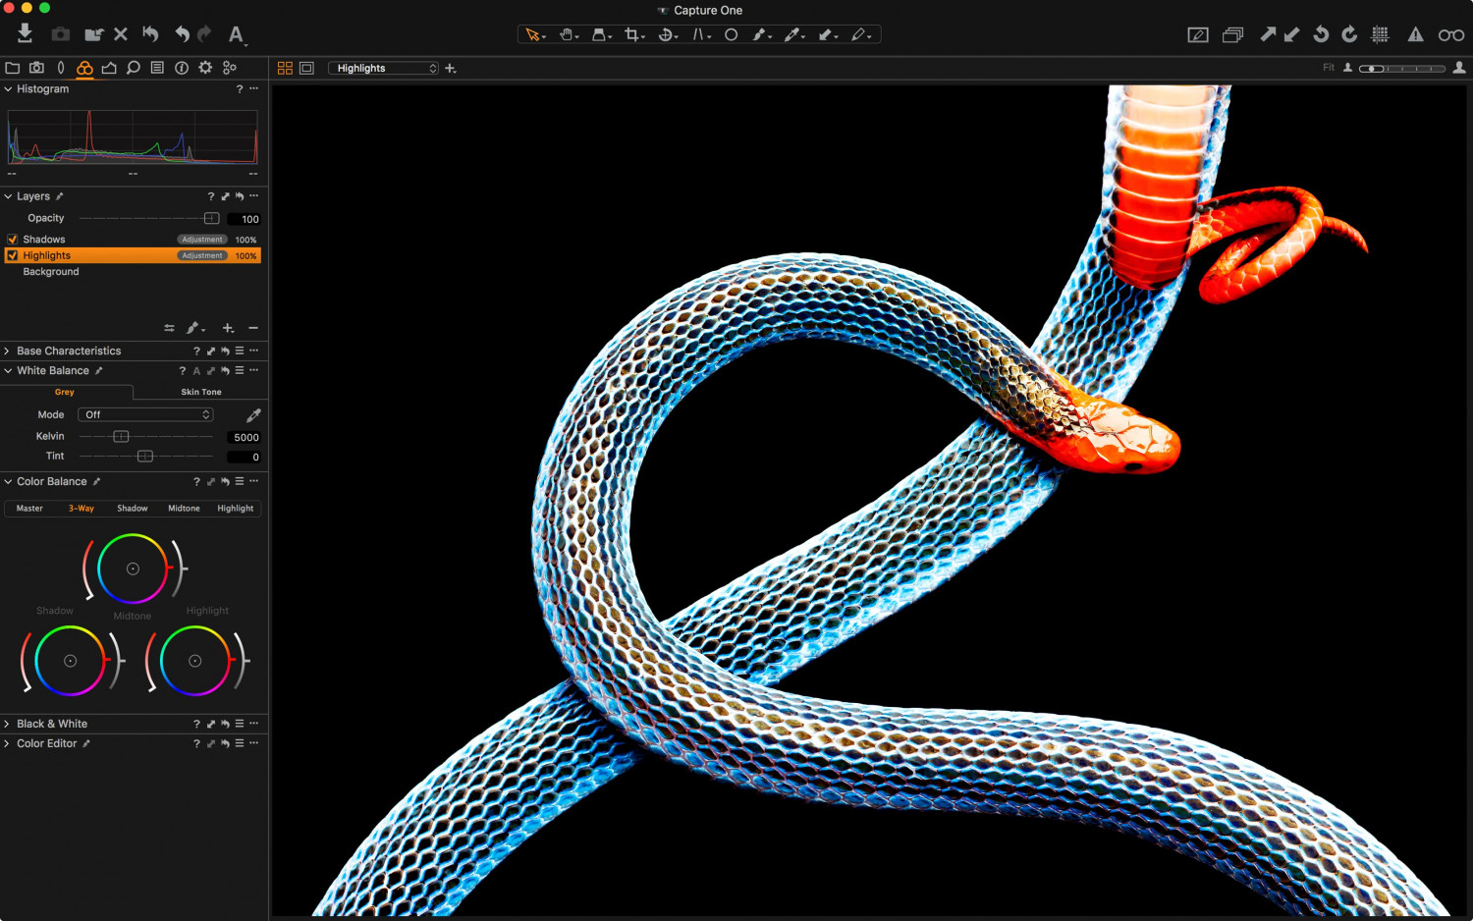Select the Master color balance tab
The image size is (1473, 921).
click(29, 509)
